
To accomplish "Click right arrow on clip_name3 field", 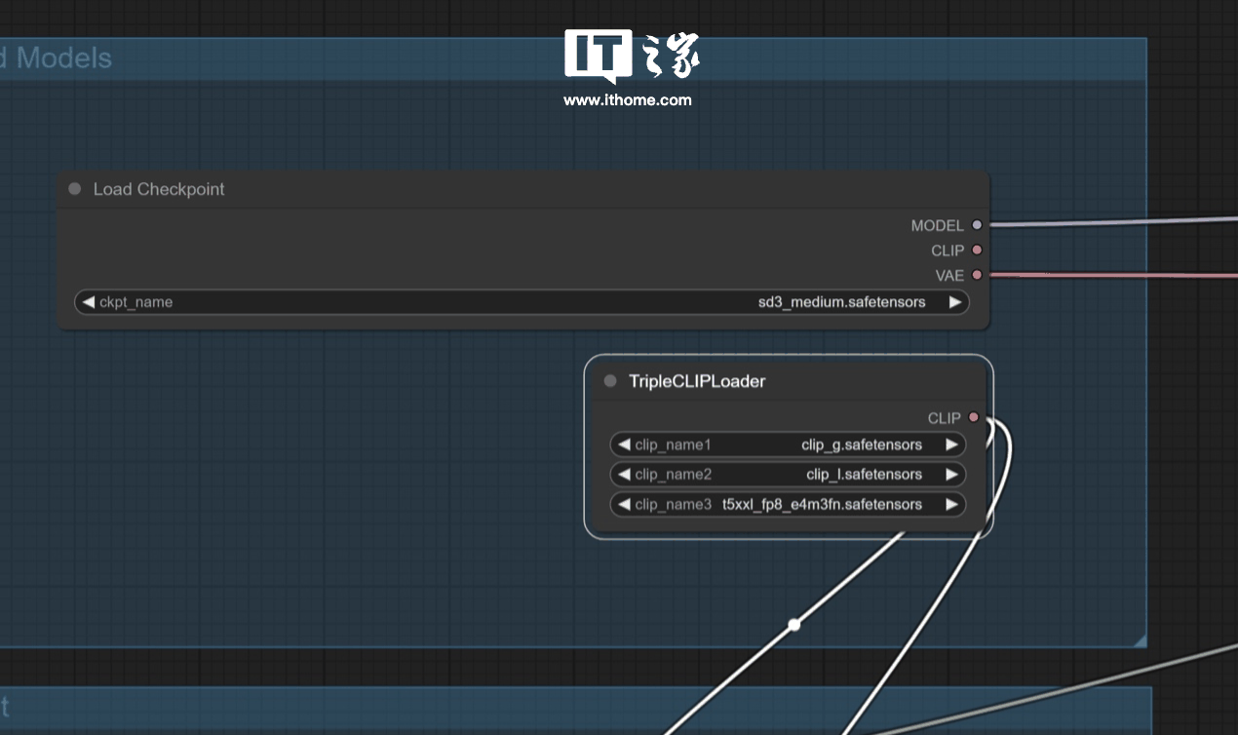I will [x=951, y=505].
